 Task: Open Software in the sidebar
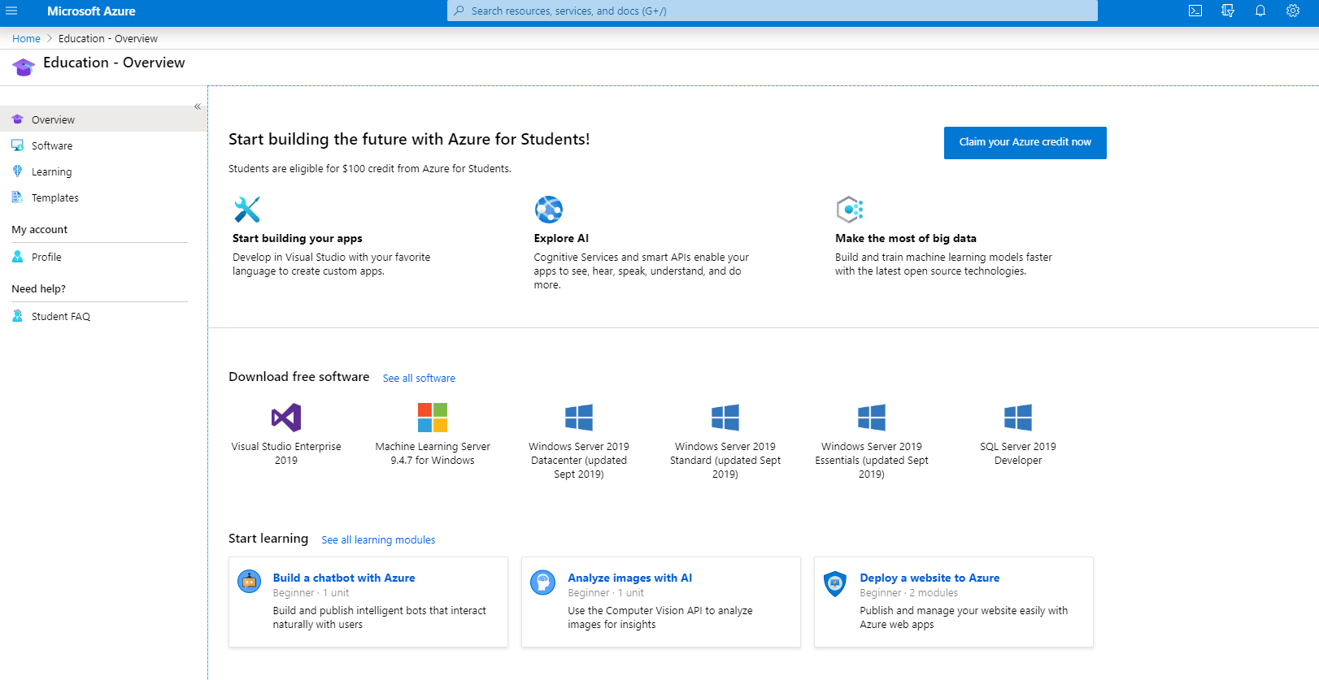tap(52, 146)
